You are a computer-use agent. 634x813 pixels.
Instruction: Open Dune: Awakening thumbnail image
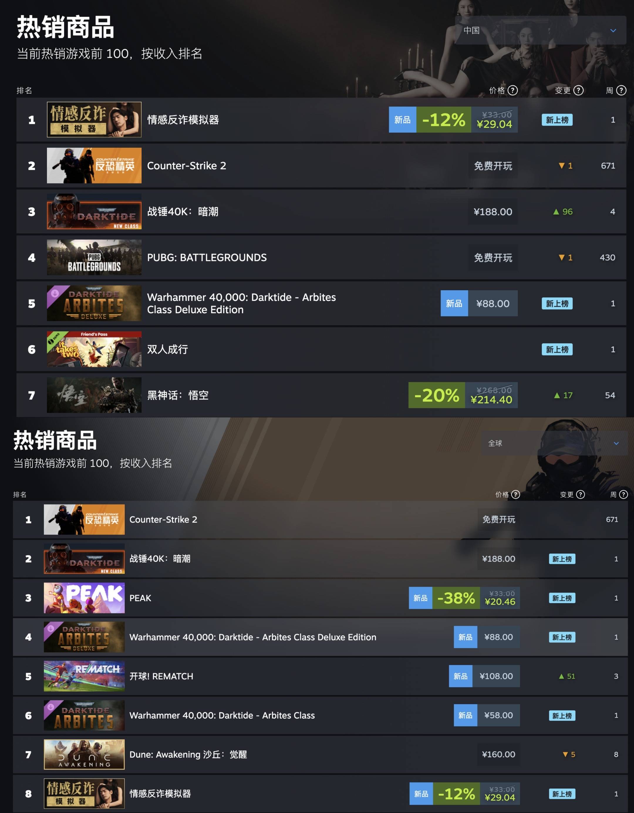coord(84,754)
